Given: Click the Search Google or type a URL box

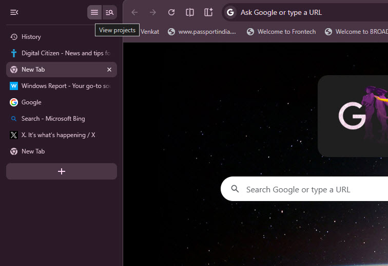Looking at the screenshot, I should [304, 189].
